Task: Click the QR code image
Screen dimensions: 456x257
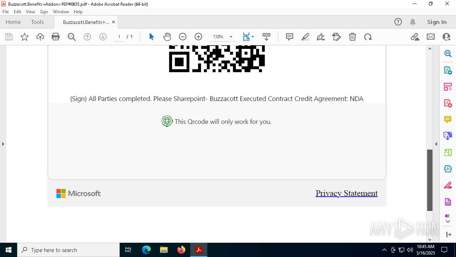Action: tap(217, 59)
